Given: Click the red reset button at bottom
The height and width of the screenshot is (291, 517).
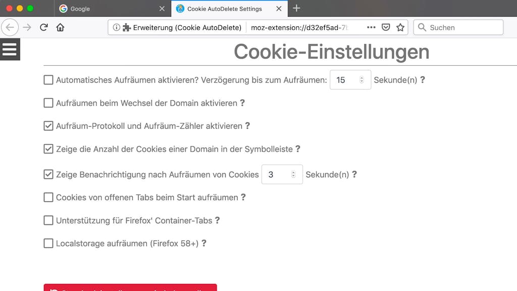Looking at the screenshot, I should [x=130, y=287].
